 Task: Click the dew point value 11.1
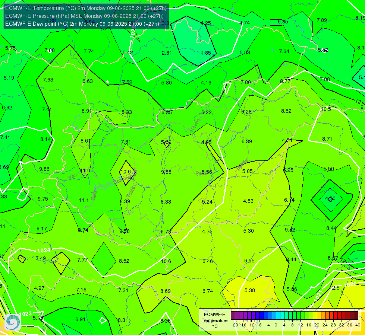pyautogui.click(x=84, y=200)
